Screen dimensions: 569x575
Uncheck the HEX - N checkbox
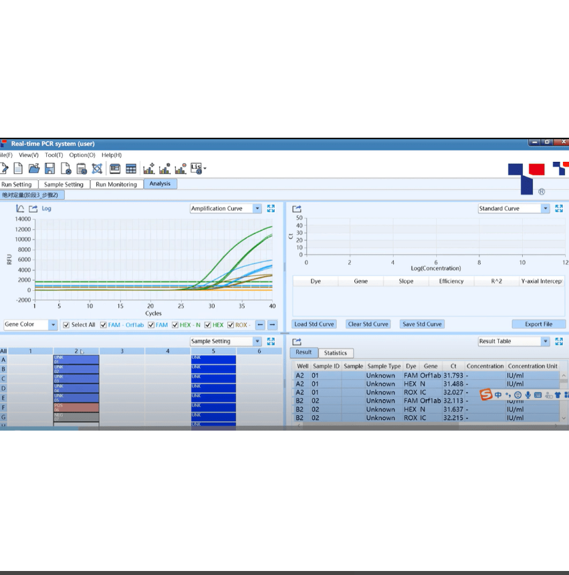pyautogui.click(x=175, y=325)
